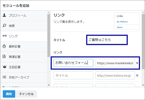Click the About preview link
Screen dimensions: 145x100
pyautogui.click(x=119, y=27)
